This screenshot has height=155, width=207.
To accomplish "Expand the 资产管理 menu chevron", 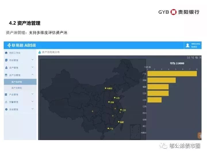I will [32, 67].
